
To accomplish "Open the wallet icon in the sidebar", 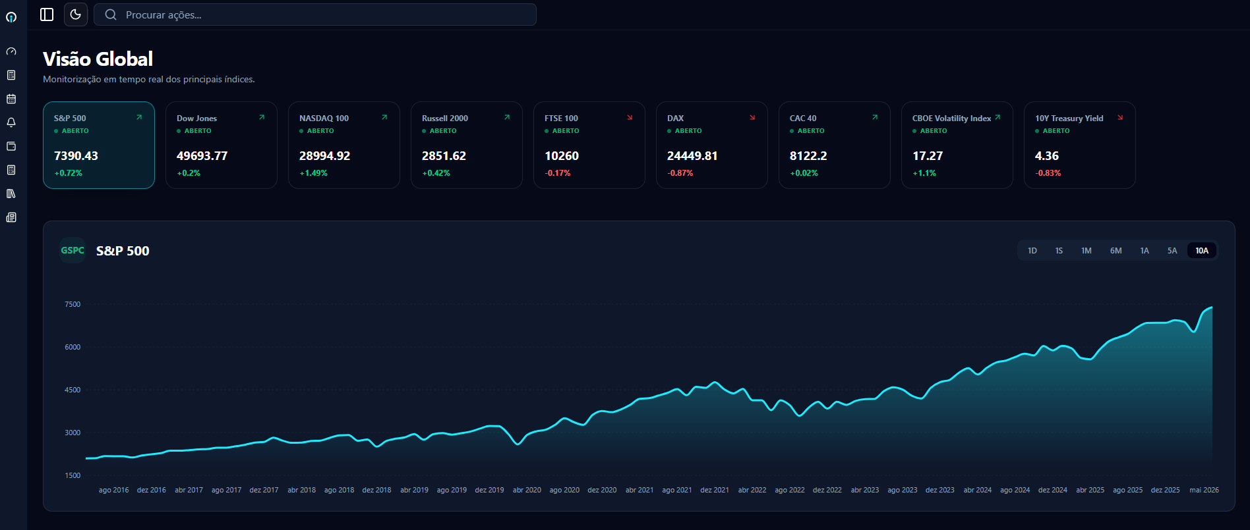I will pos(11,146).
